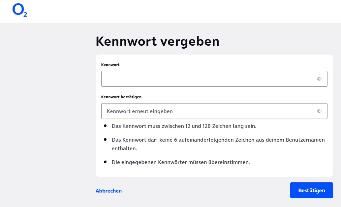The width and height of the screenshot is (341, 207).
Task: Click the gray page background left of the form
Action: [46, 115]
